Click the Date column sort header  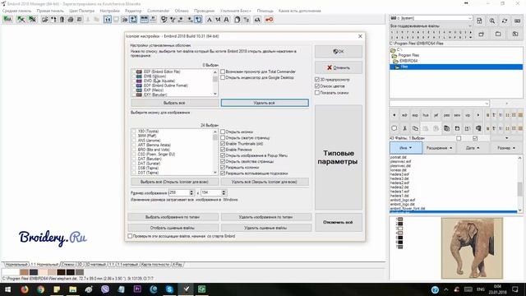pos(473,148)
